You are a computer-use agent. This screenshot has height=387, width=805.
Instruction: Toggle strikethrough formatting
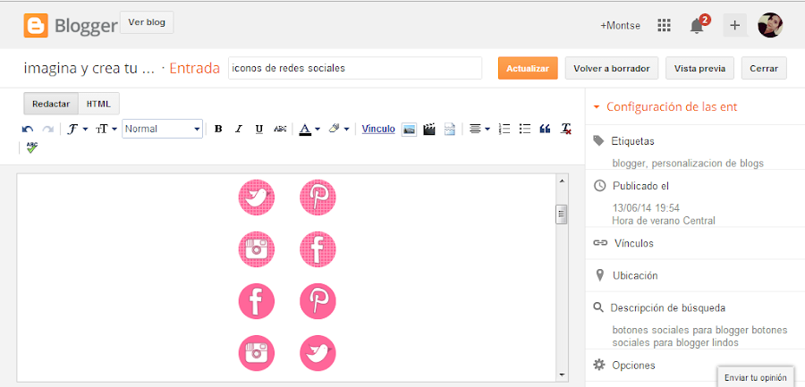[x=280, y=129]
